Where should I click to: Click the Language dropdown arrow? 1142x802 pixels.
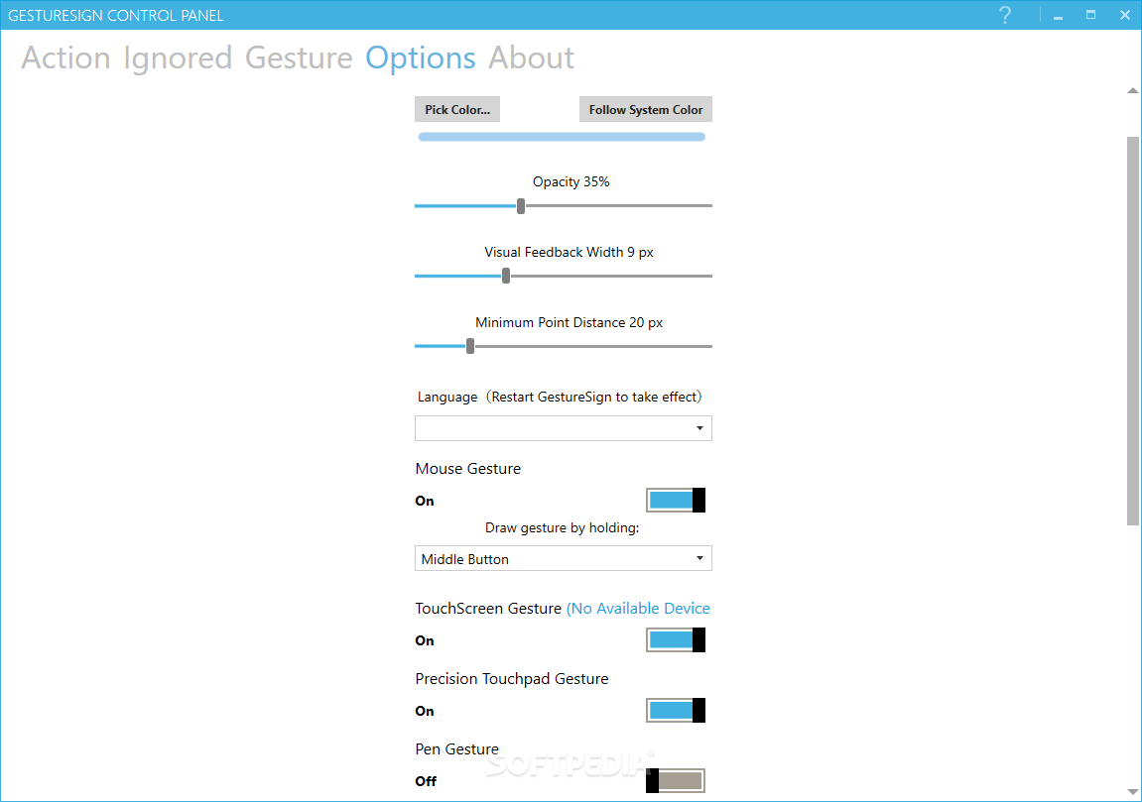coord(699,428)
